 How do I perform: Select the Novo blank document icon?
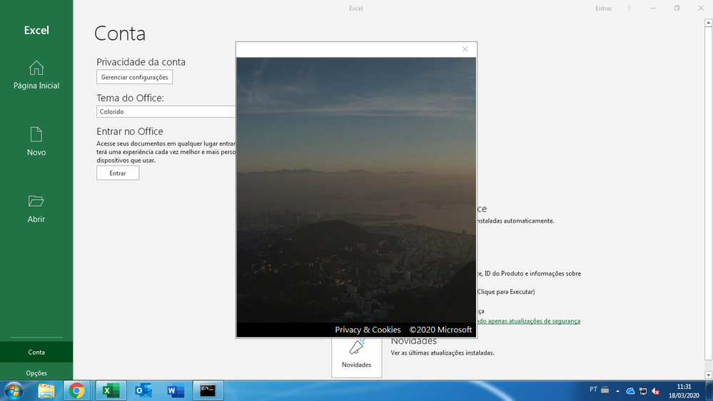point(36,135)
